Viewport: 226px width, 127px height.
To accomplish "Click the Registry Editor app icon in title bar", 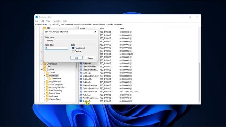I will point(37,17).
